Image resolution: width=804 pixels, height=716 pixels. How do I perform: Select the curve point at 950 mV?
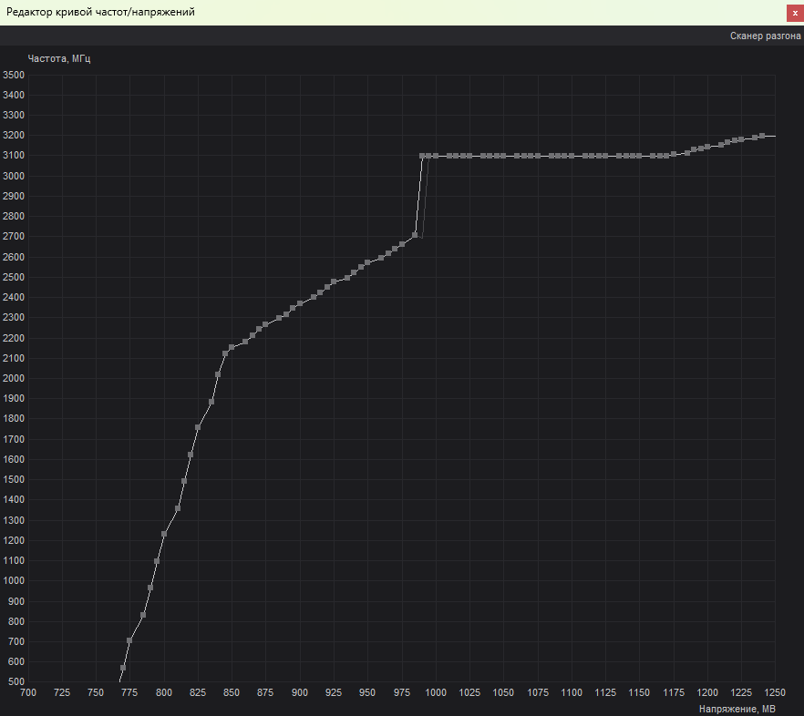367,263
